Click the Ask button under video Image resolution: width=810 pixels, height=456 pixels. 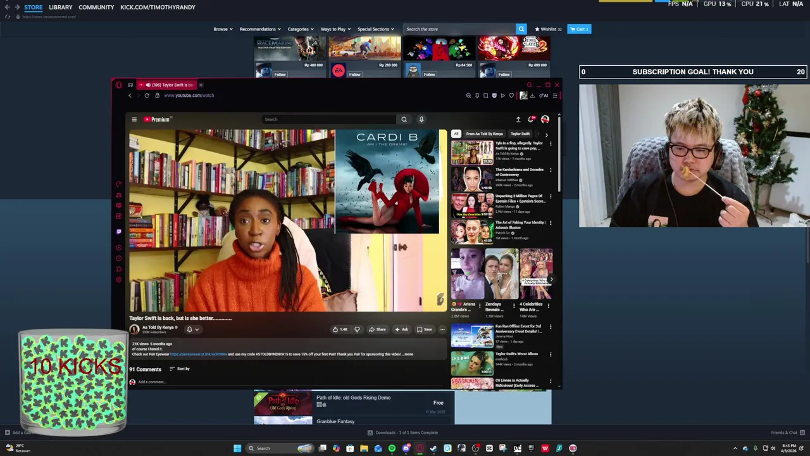[x=401, y=329]
